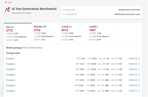The width and height of the screenshot is (148, 97).
Task: Click the MISTRAL 7B score 2722
Action: click(37, 30)
